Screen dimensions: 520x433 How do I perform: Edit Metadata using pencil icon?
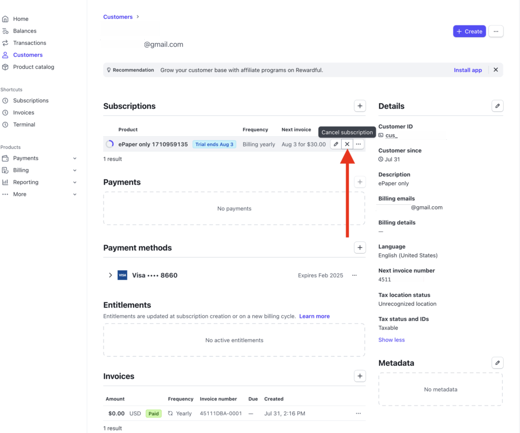497,363
